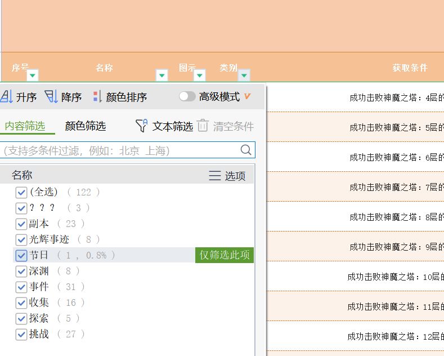Open the 序号 column filter dropdown

pos(33,75)
